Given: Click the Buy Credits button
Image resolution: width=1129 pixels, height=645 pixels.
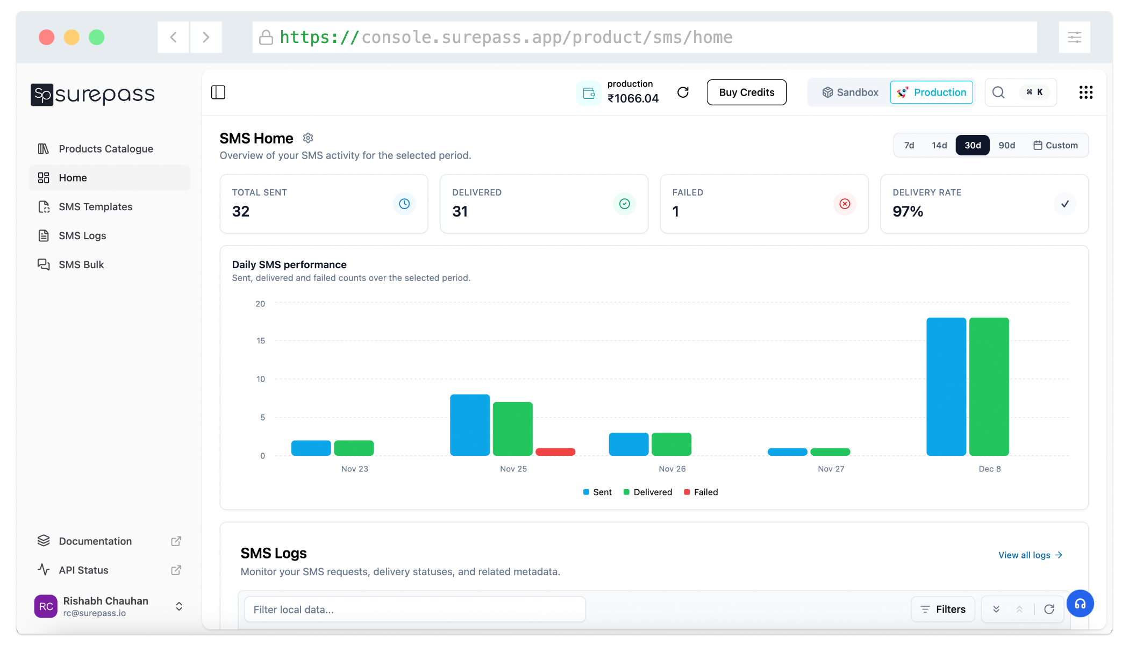Looking at the screenshot, I should pos(746,92).
